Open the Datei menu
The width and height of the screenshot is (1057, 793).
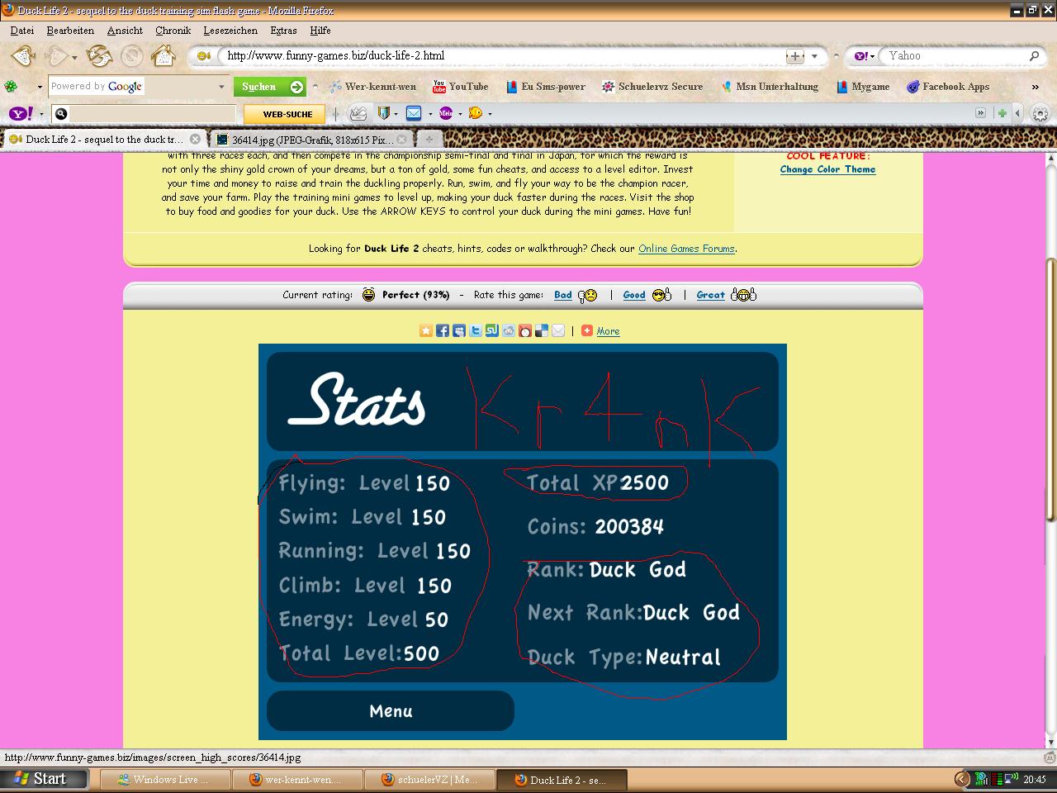(x=22, y=31)
